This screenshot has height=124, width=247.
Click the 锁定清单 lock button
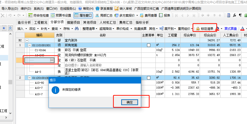(x=205, y=29)
